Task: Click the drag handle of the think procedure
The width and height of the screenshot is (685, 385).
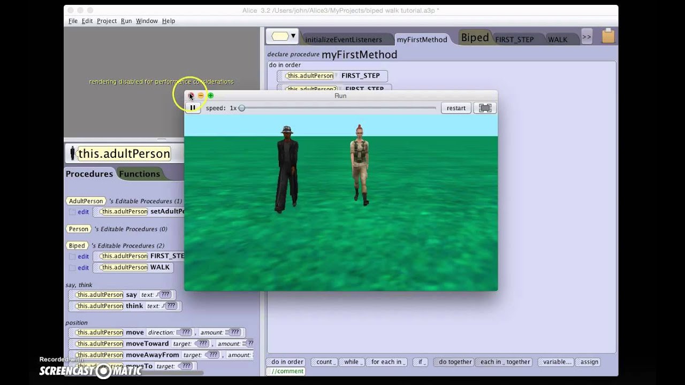Action: tap(72, 306)
